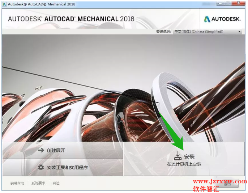The image size is (248, 193).
Task: Click the Autodesk logo at top right
Action: coord(222,19)
